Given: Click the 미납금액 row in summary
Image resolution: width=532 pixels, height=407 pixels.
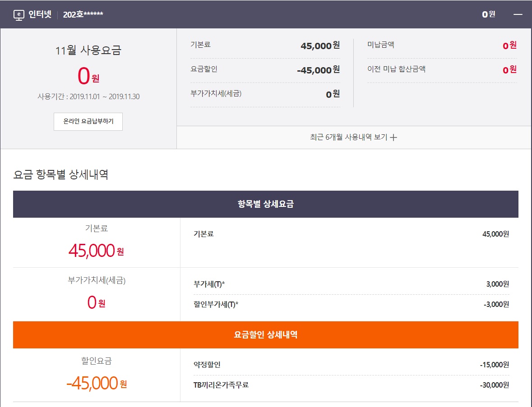Looking at the screenshot, I should (441, 46).
